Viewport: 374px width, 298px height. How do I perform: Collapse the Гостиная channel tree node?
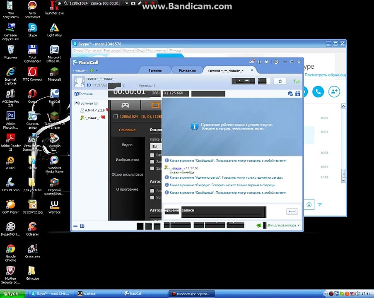tap(77, 103)
